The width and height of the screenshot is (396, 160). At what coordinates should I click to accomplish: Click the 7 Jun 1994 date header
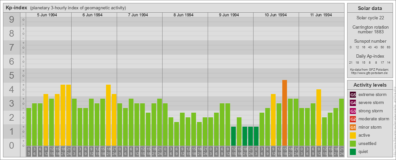pos(138,15)
